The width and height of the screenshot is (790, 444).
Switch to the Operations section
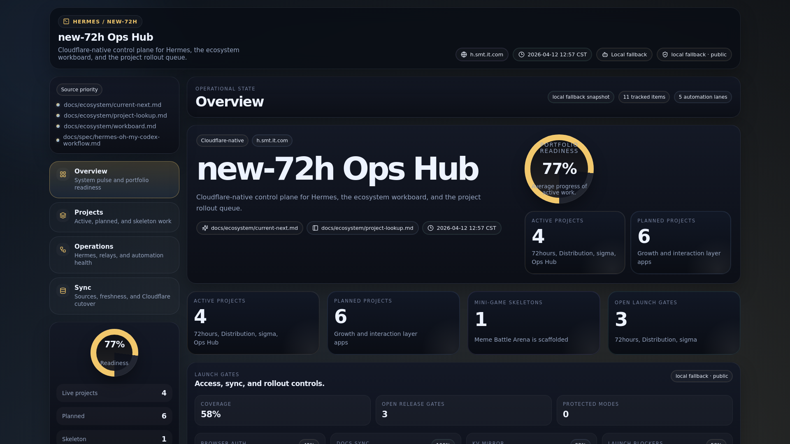114,255
